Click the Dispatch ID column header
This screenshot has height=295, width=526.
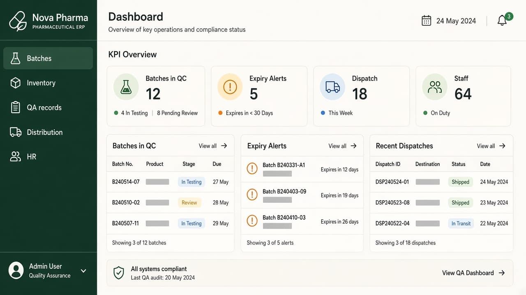point(388,164)
